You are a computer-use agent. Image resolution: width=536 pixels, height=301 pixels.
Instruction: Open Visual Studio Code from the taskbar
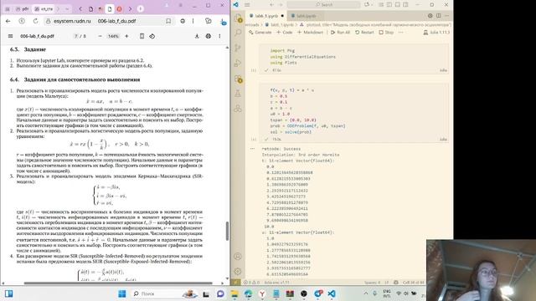pyautogui.click(x=332, y=293)
